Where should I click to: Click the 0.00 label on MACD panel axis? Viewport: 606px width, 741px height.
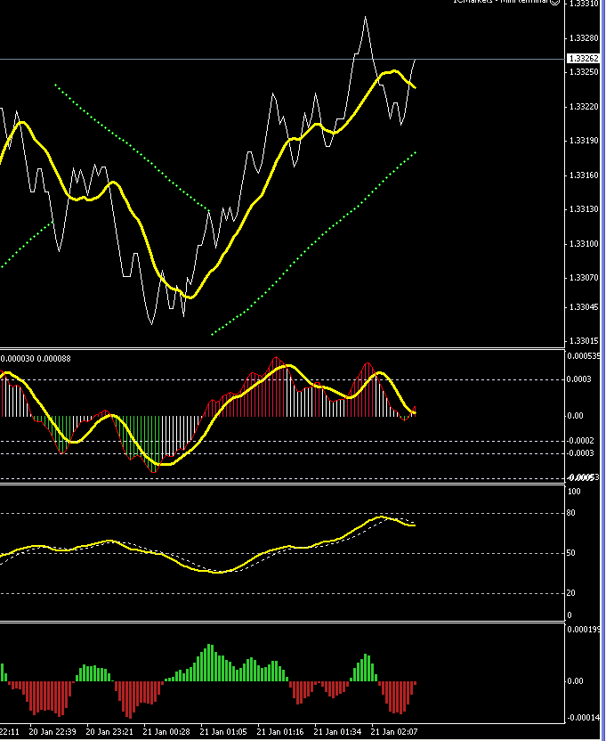[x=575, y=416]
